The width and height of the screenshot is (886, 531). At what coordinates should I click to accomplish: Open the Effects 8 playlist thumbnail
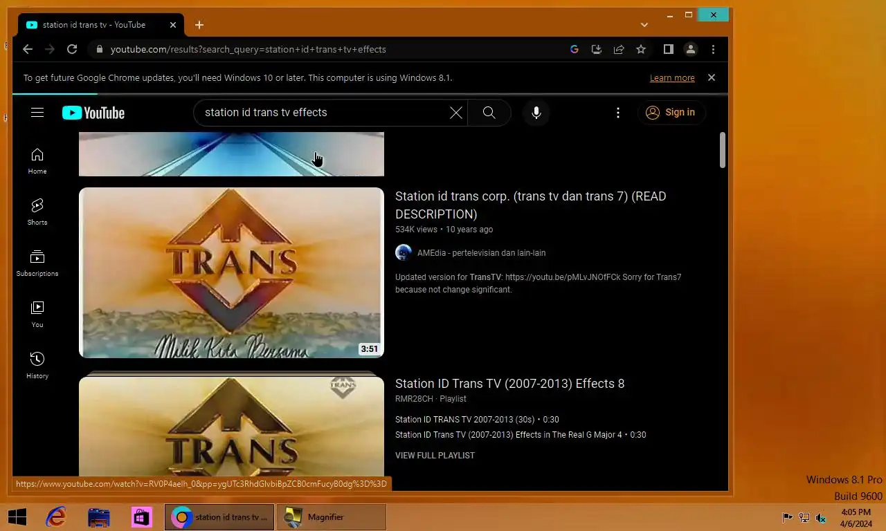[231, 425]
